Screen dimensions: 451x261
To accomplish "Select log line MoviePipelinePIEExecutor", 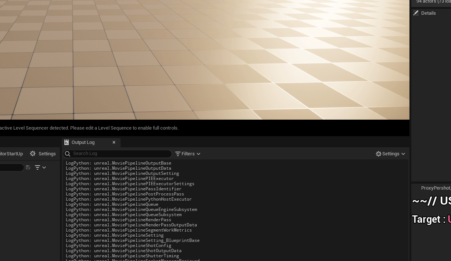I will 120,179.
